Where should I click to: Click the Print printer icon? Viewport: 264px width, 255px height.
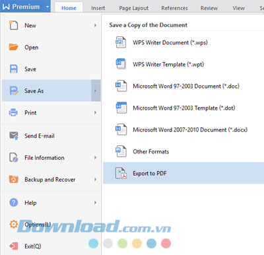13,112
